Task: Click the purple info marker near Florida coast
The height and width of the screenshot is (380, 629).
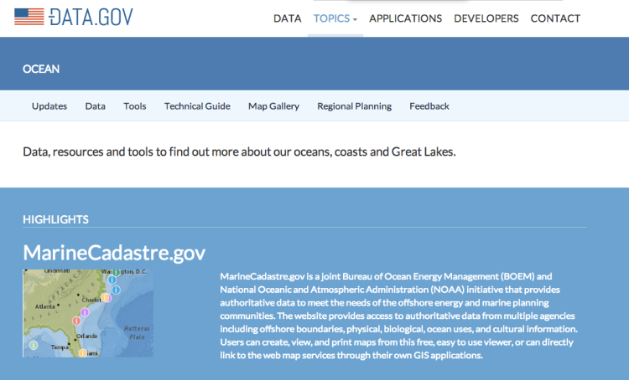Action: 85,312
